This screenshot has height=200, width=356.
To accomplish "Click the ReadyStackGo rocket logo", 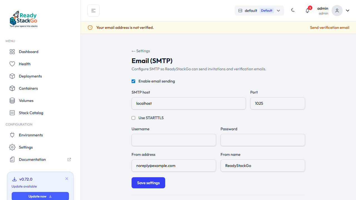I will (24, 19).
